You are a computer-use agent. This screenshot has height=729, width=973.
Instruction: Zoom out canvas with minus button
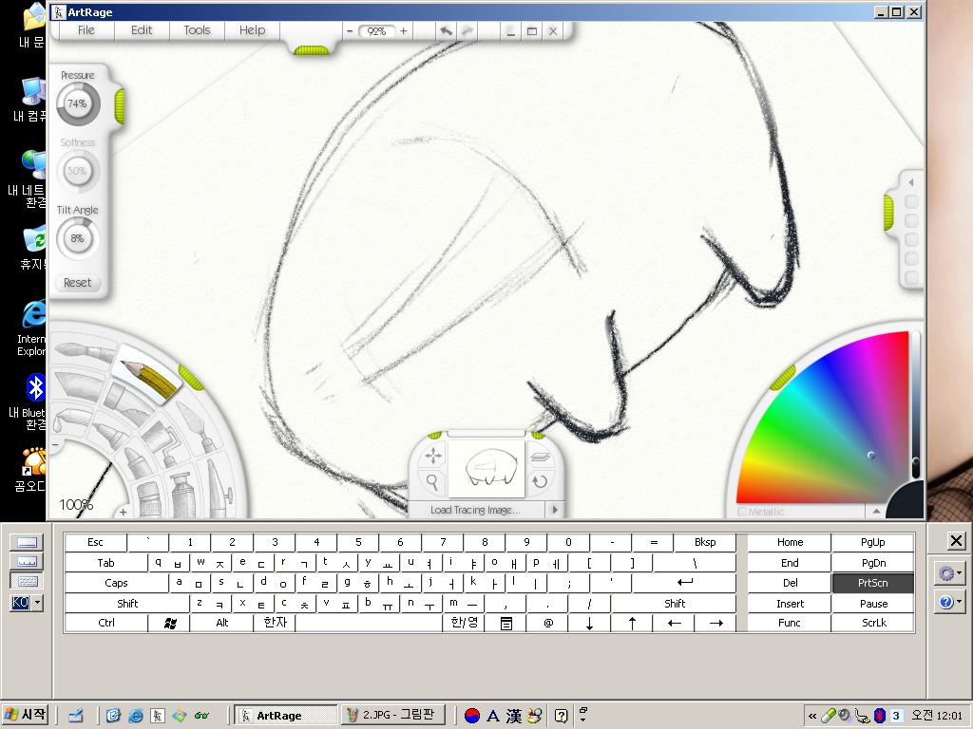[x=350, y=30]
